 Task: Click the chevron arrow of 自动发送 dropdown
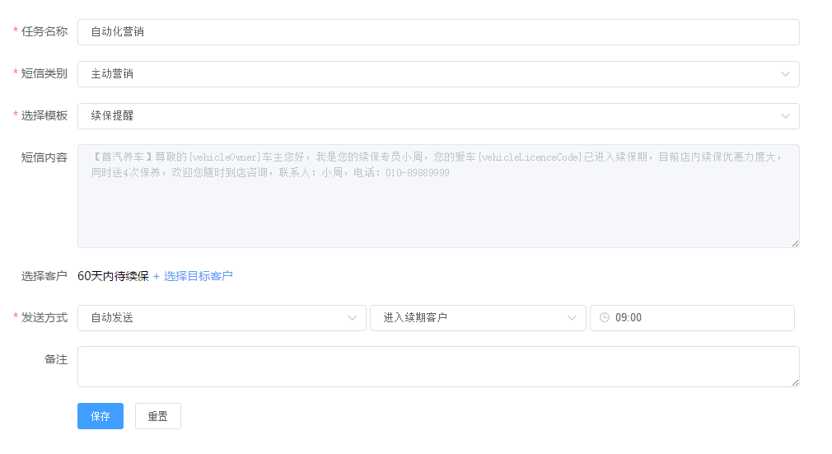click(x=353, y=318)
